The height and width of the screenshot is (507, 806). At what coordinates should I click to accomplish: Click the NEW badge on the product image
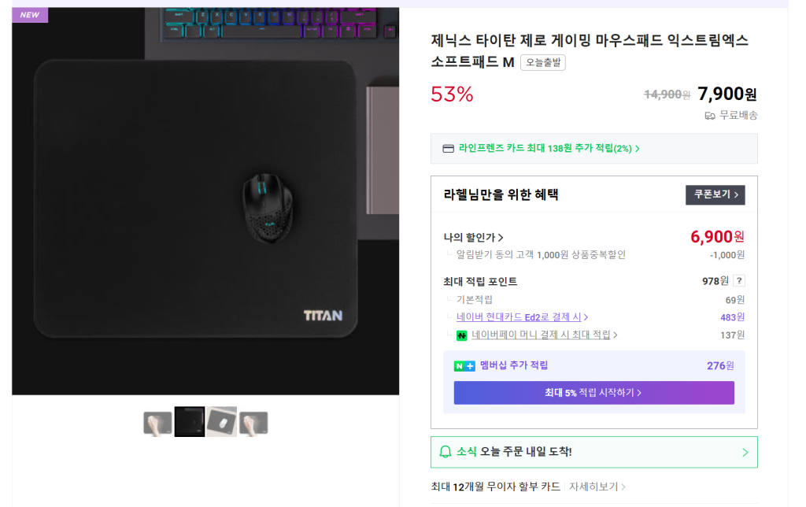coord(30,15)
